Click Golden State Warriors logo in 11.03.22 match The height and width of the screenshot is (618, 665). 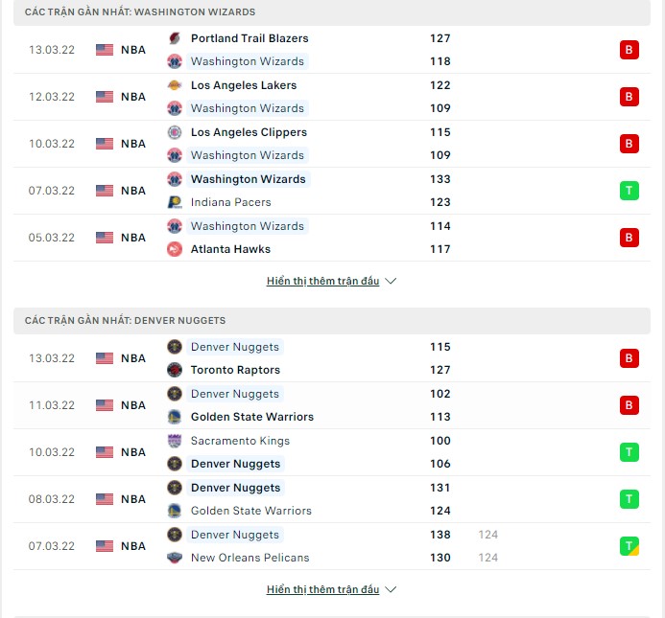pyautogui.click(x=175, y=417)
